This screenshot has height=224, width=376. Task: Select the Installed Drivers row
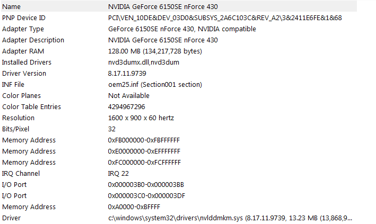point(179,62)
